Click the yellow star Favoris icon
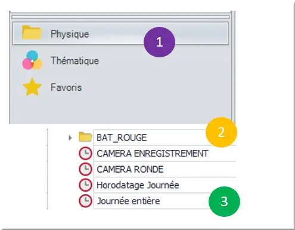This screenshot has height=230, width=295. pyautogui.click(x=32, y=87)
